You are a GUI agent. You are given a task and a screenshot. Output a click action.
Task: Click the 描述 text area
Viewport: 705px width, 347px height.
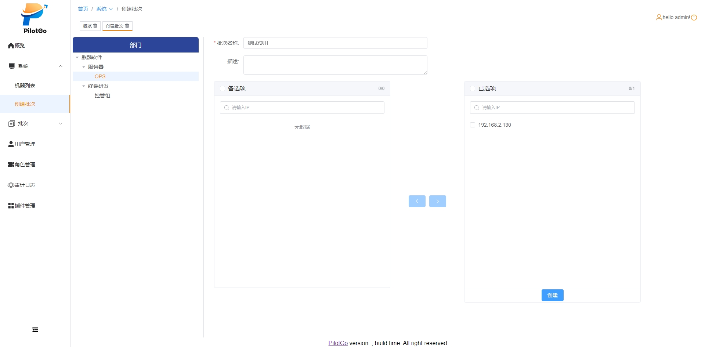tap(335, 65)
